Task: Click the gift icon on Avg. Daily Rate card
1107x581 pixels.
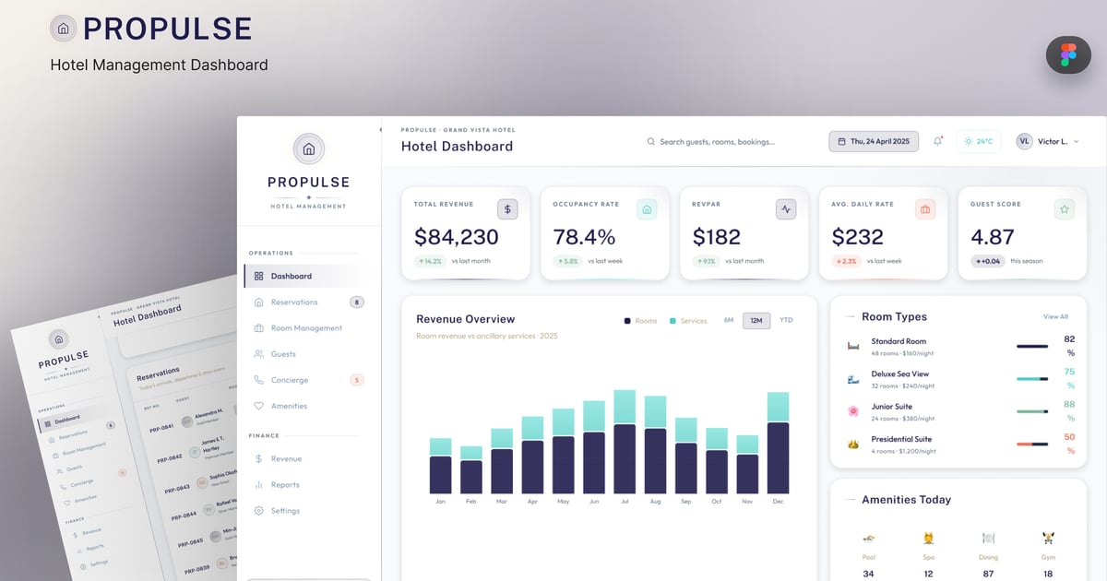Action: click(x=925, y=209)
